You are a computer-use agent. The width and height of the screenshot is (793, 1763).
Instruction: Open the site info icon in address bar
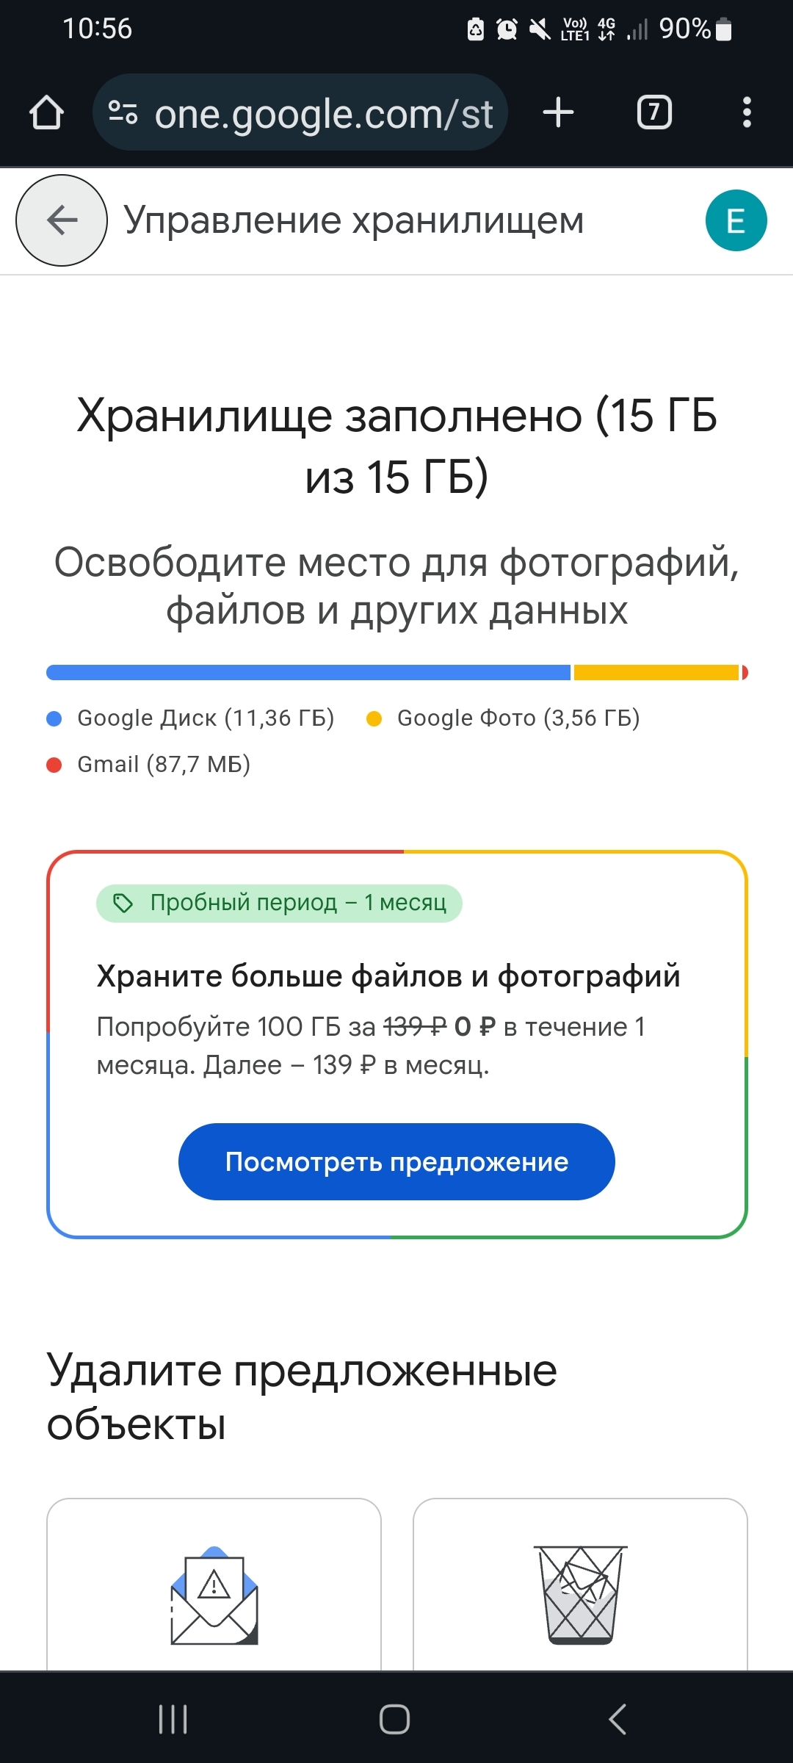(123, 113)
